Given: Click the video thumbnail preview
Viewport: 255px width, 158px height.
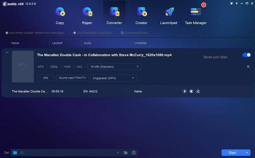Looking at the screenshot, I should point(23,66).
